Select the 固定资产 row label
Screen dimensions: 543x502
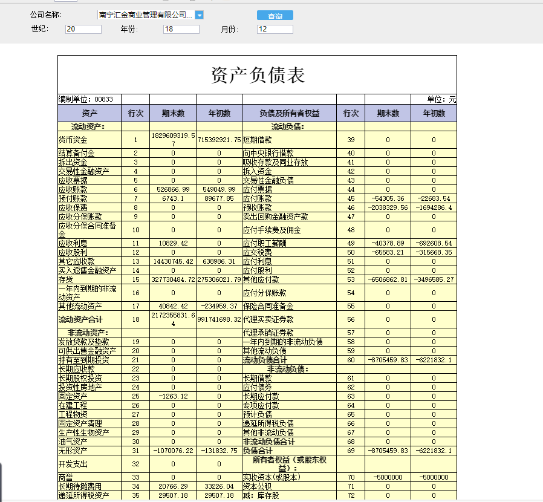[73, 396]
